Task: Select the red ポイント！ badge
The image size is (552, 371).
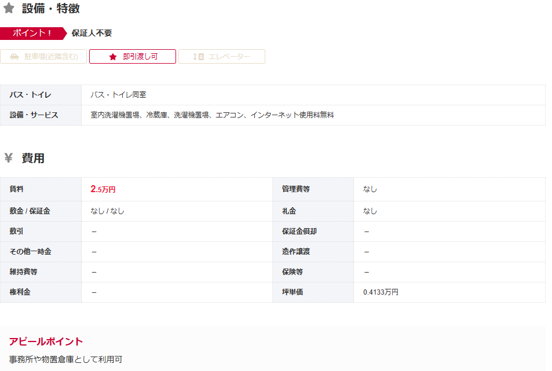Action: tap(33, 33)
